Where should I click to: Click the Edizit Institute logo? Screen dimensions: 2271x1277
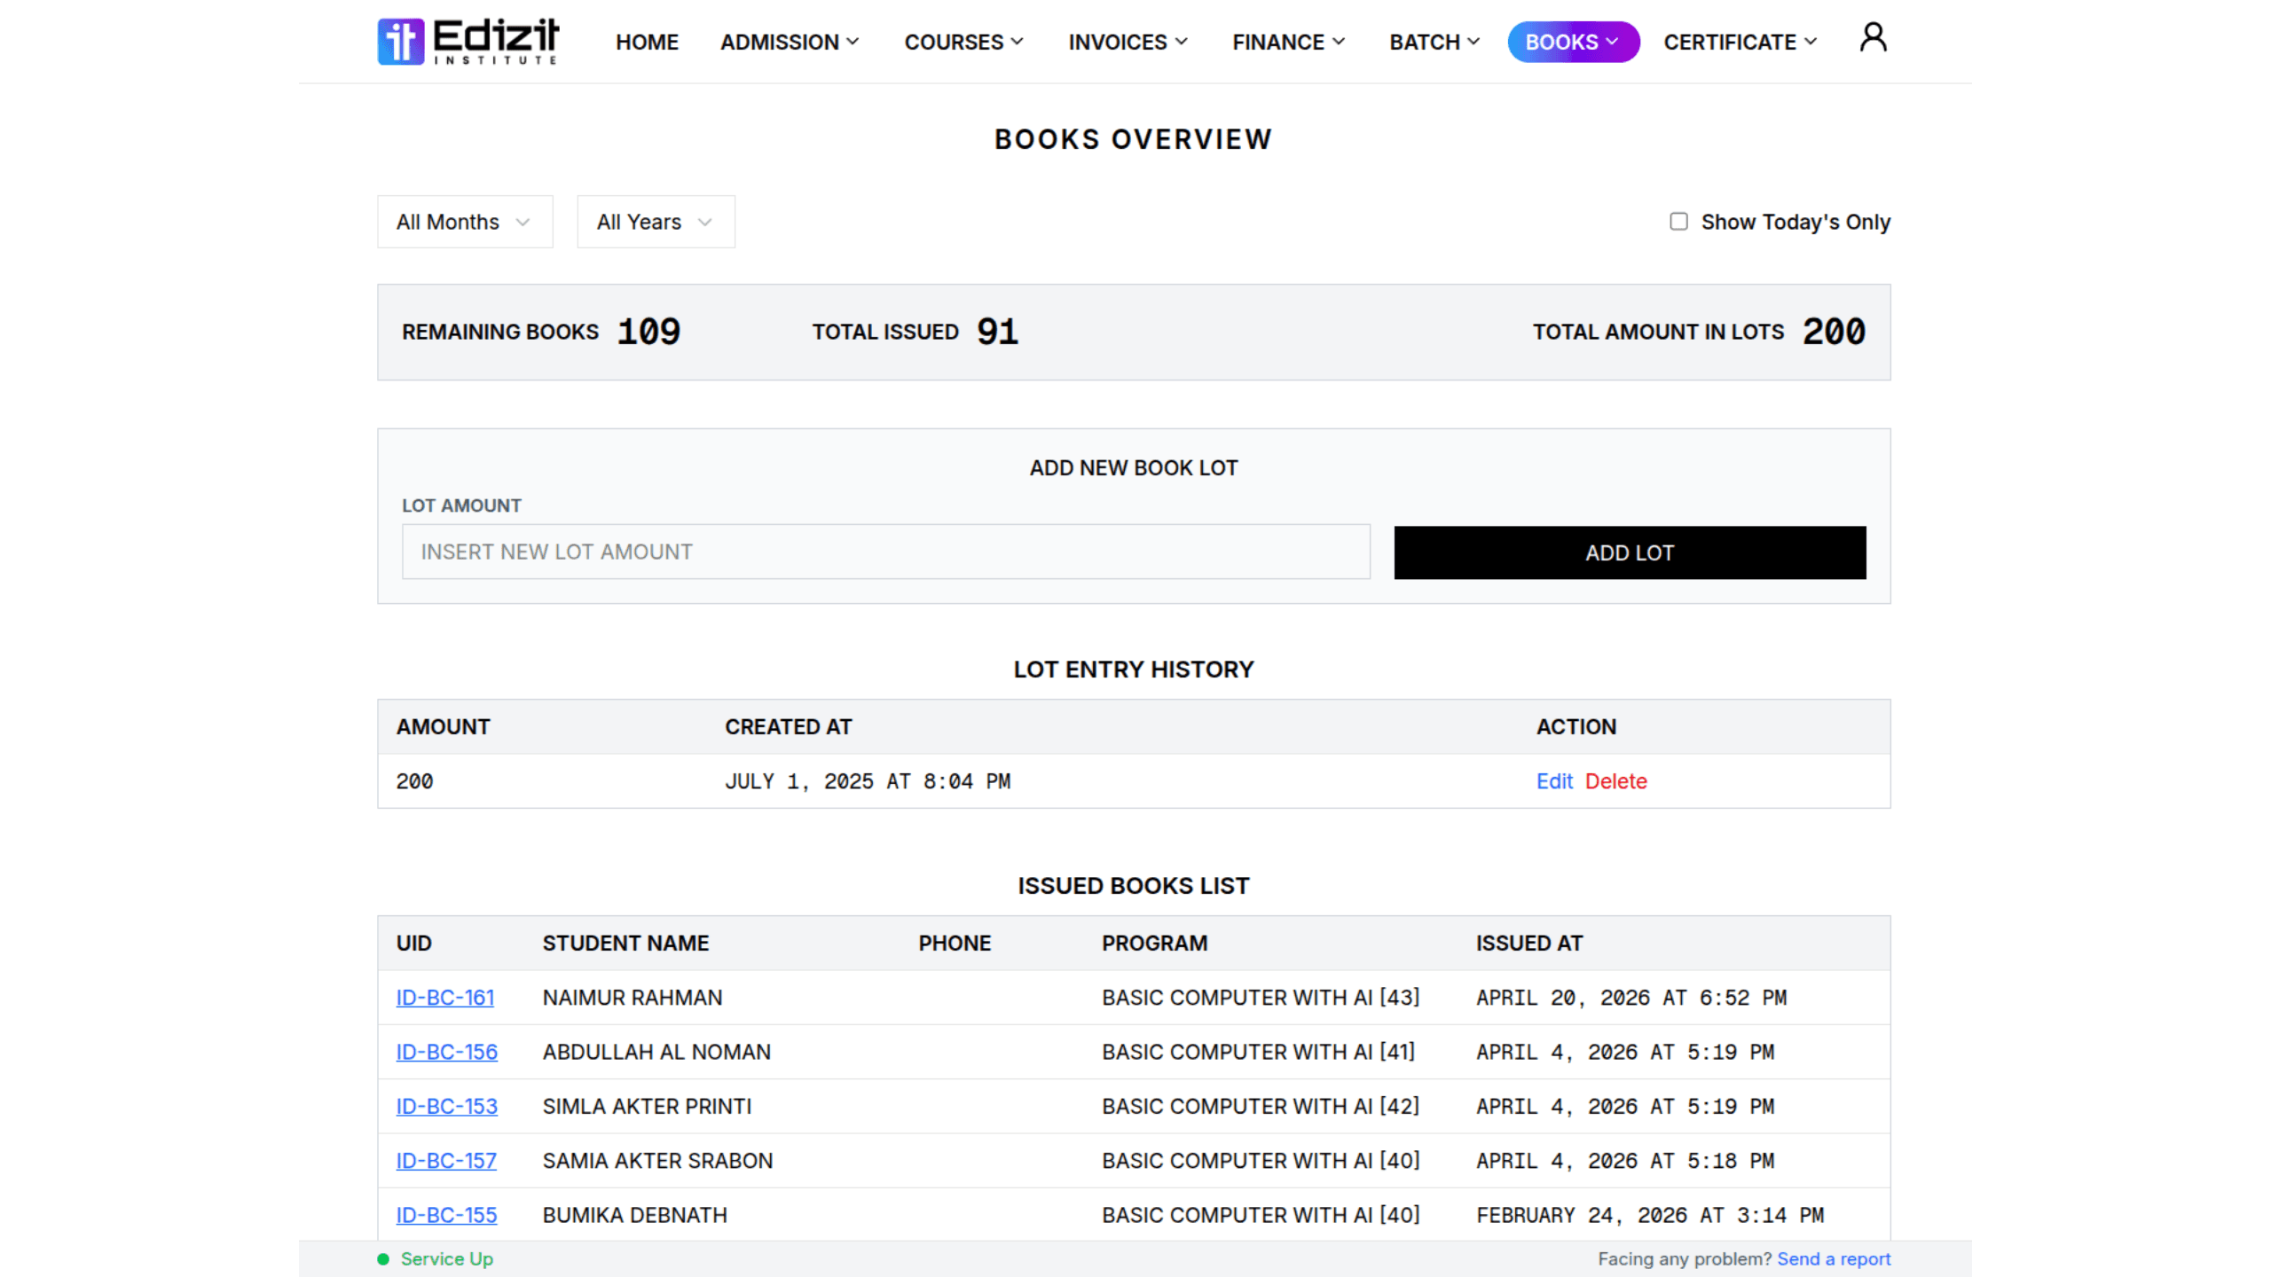coord(468,42)
